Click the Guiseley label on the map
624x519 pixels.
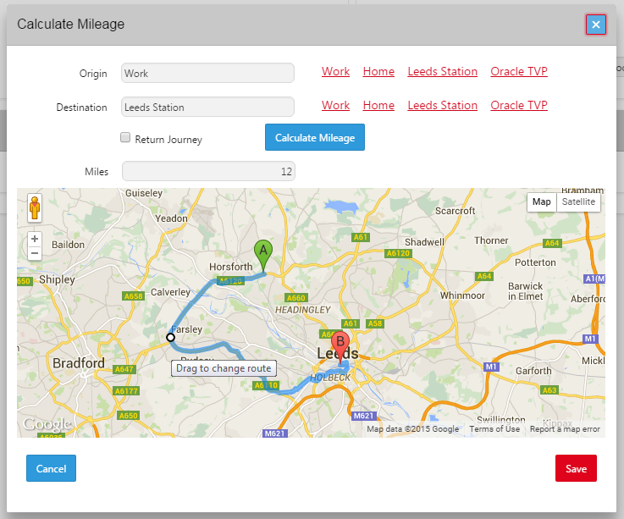click(x=144, y=193)
